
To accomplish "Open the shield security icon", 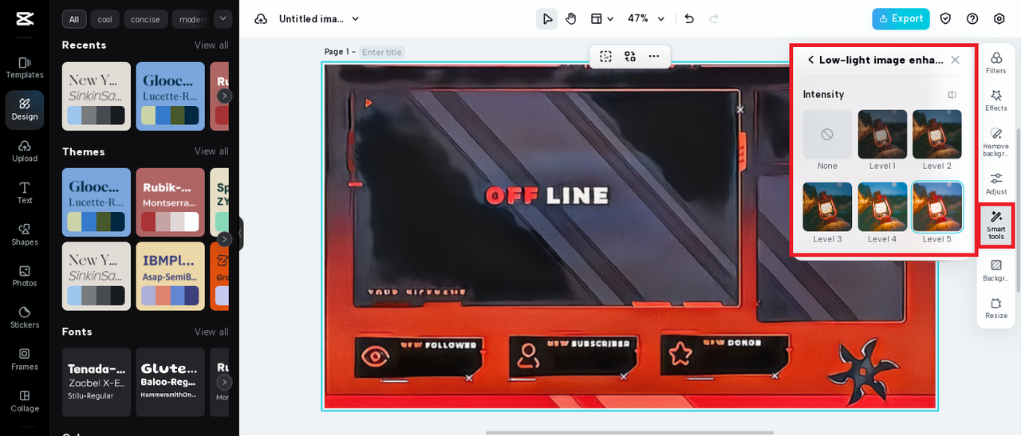I will (945, 18).
